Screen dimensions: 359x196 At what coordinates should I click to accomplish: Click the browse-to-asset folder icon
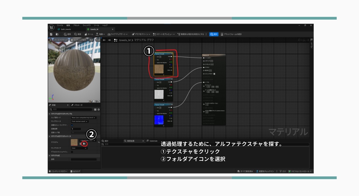pos(84,144)
